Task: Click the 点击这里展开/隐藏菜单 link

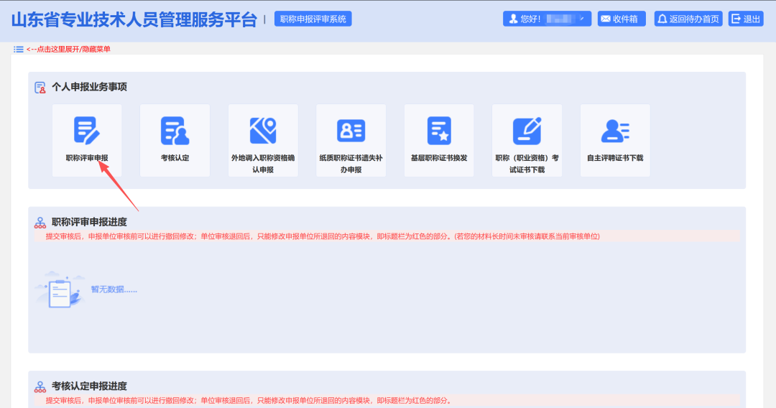Action: 69,49
